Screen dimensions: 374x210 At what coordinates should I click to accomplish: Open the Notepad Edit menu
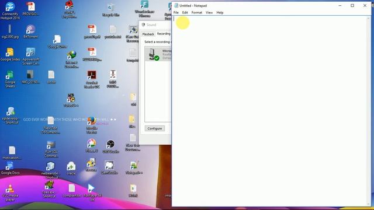tap(185, 13)
